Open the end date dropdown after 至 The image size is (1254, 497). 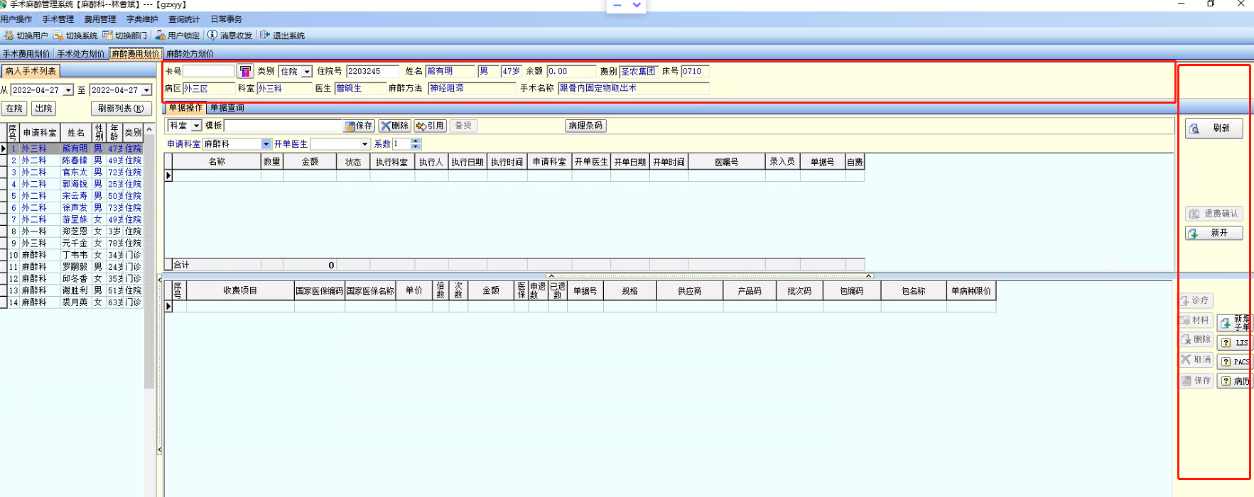pyautogui.click(x=146, y=90)
